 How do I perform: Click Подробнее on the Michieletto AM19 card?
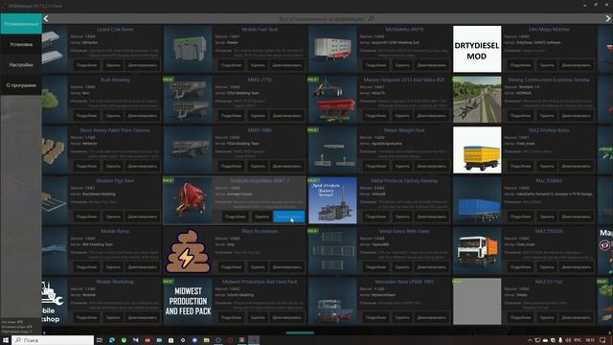pos(375,65)
